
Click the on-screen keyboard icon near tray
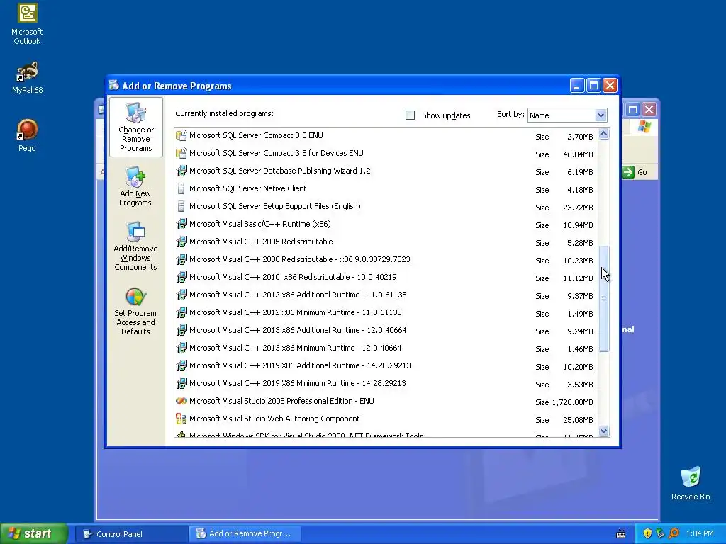click(621, 534)
